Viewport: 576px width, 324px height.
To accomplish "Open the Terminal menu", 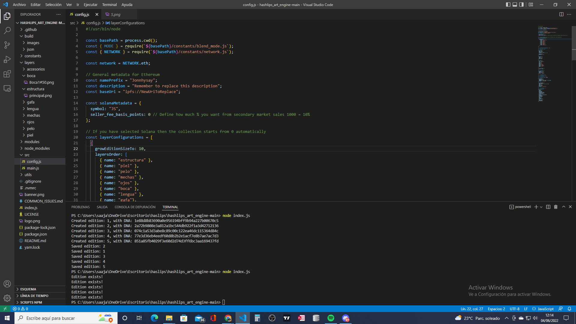I will pos(109,4).
